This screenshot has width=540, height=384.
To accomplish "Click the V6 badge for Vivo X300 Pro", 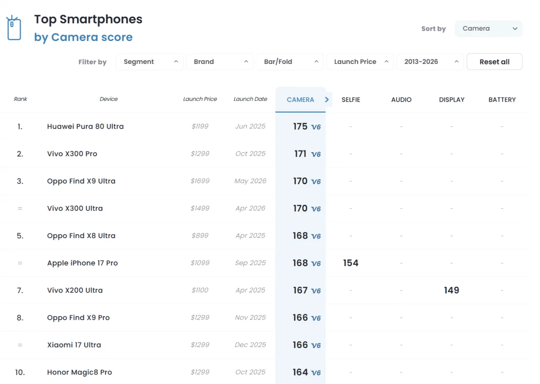I will (x=316, y=154).
